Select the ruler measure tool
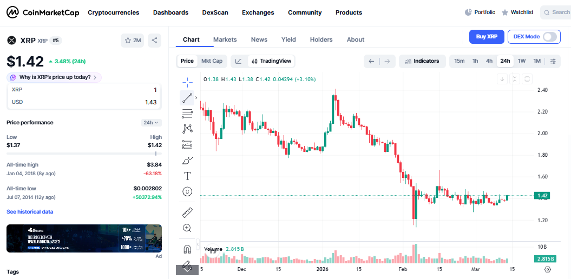Viewport: 571px width, 279px height. pyautogui.click(x=187, y=212)
